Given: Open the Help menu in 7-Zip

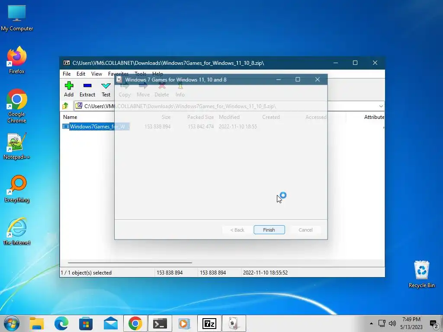Looking at the screenshot, I should [x=157, y=73].
